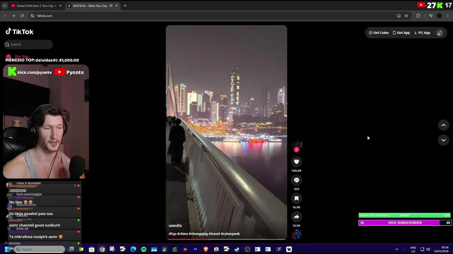453x254 pixels.
Task: Like the video with the heart icon
Action: pos(297,162)
